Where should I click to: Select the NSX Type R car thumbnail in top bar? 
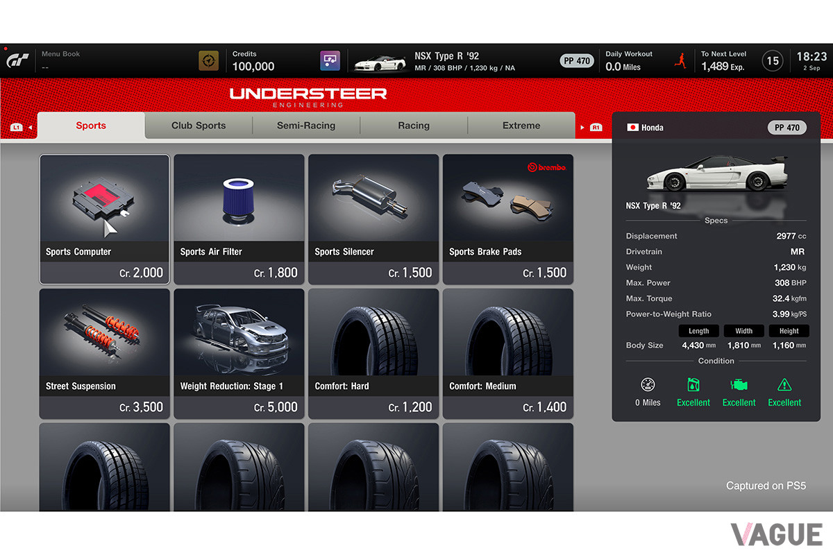coord(380,63)
